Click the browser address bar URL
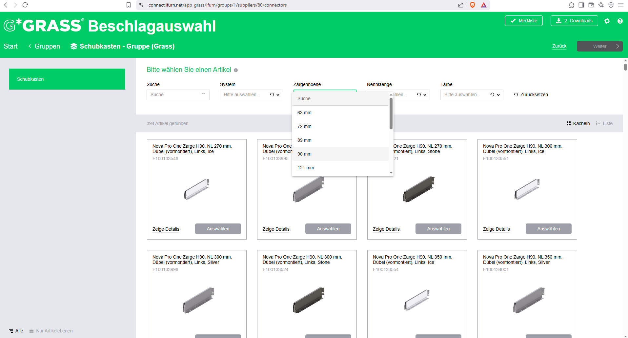This screenshot has width=628, height=338. pos(217,5)
